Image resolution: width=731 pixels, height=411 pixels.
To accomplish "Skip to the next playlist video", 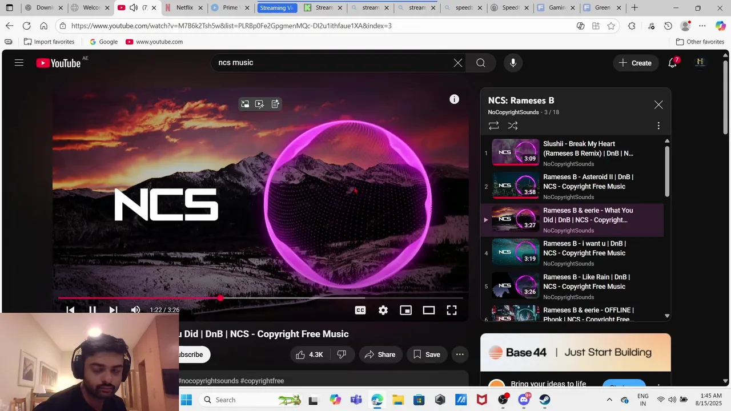I will [x=113, y=310].
